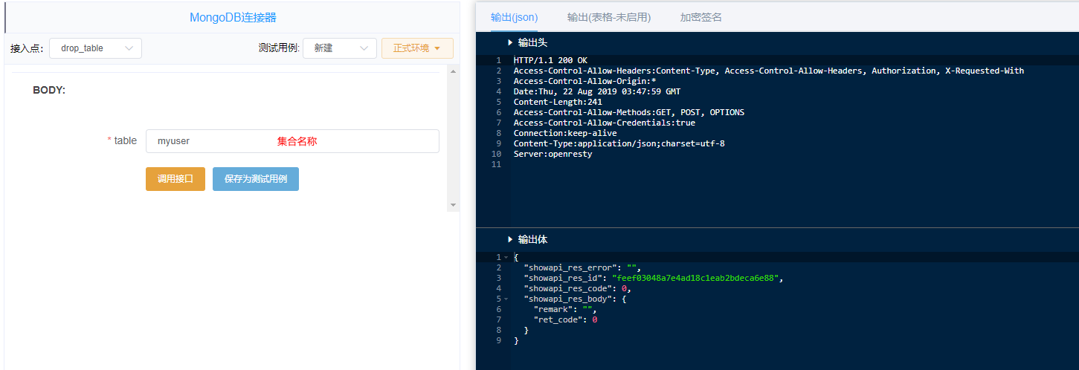
Task: Open the 正式环境 environment dropdown
Action: (417, 48)
